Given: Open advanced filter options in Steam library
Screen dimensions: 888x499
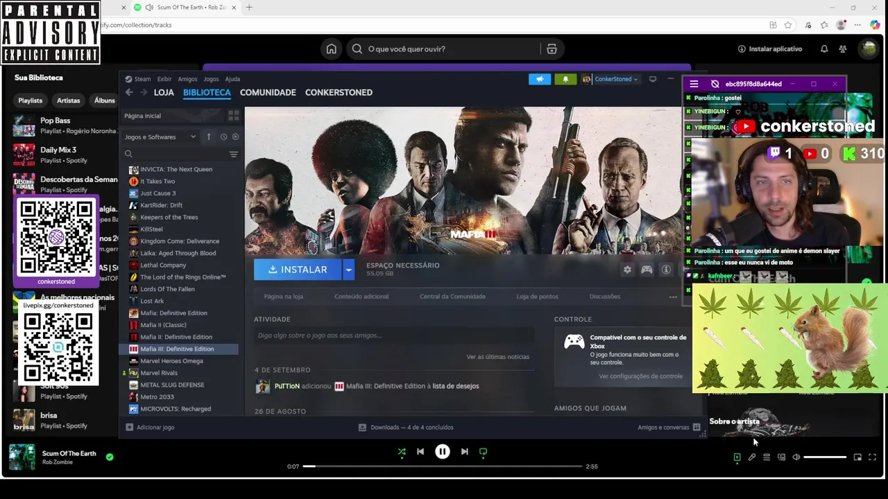Looking at the screenshot, I should (234, 154).
